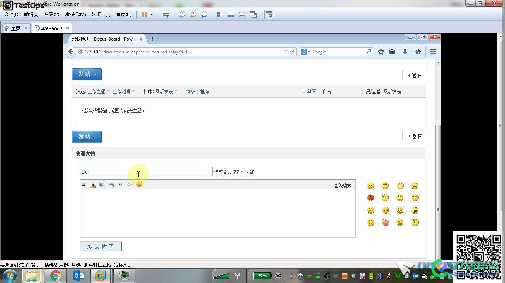
Task: Click the Bold formatting icon in editor
Action: [x=84, y=185]
